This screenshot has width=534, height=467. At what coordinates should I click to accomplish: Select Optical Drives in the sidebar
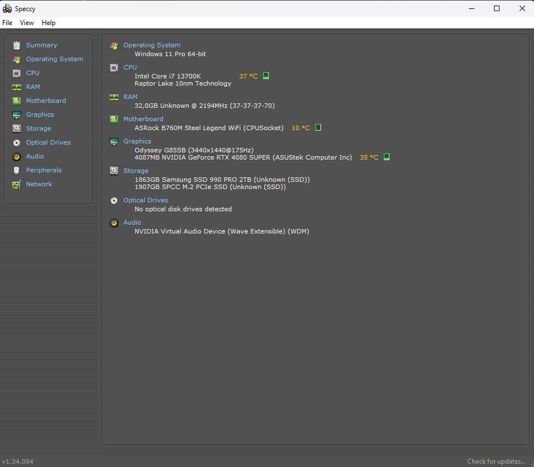(48, 142)
